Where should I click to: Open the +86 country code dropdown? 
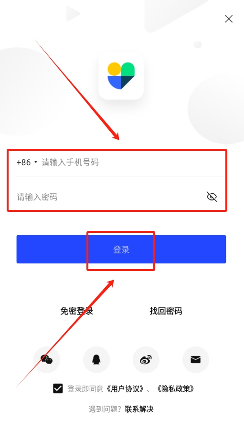coord(27,162)
